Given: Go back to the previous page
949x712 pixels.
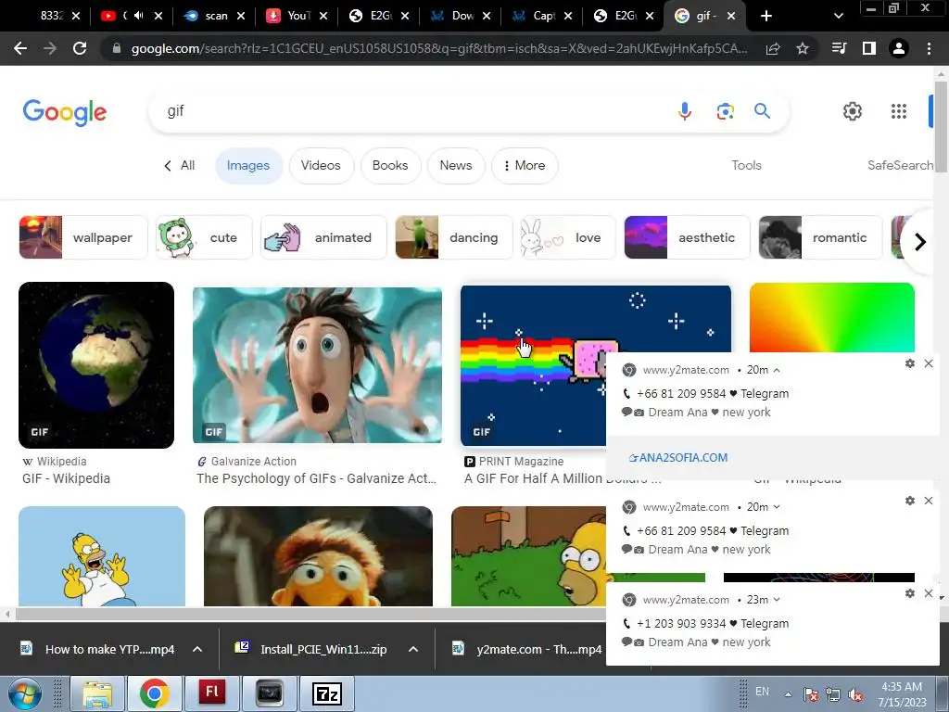Looking at the screenshot, I should (x=20, y=48).
